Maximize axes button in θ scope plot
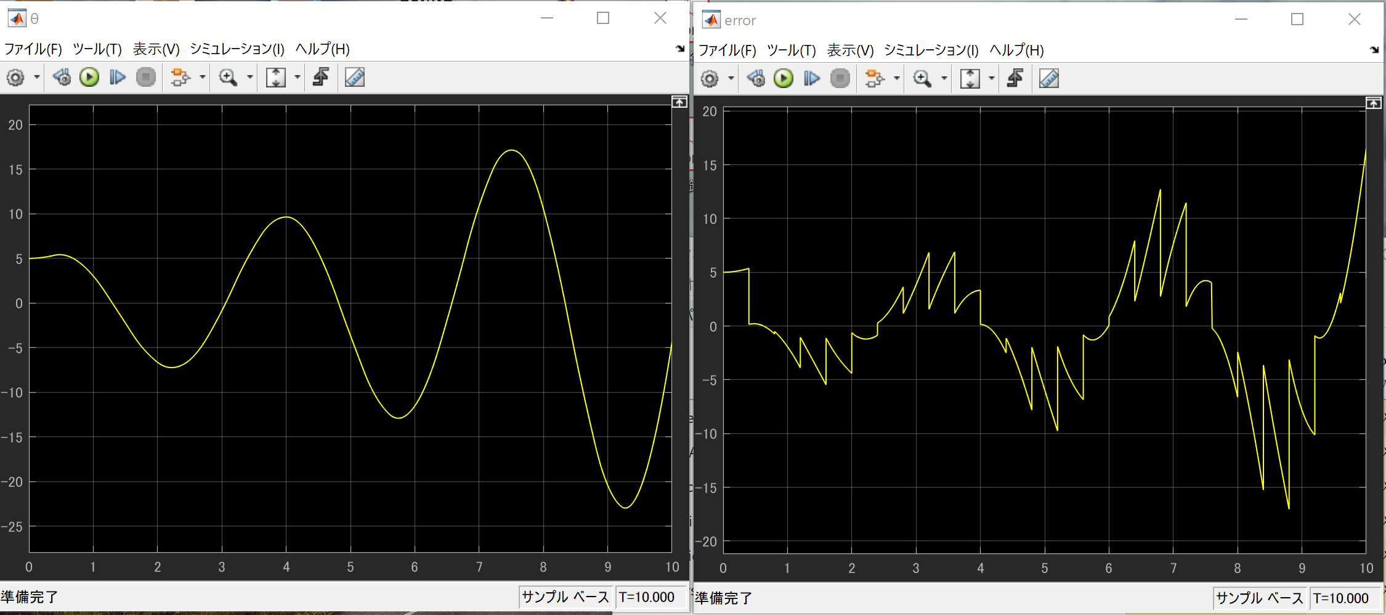This screenshot has height=615, width=1386. [x=679, y=102]
